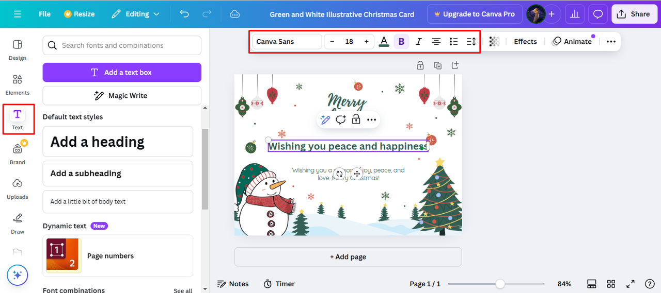Click Add a text box
The width and height of the screenshot is (661, 293).
click(x=122, y=72)
